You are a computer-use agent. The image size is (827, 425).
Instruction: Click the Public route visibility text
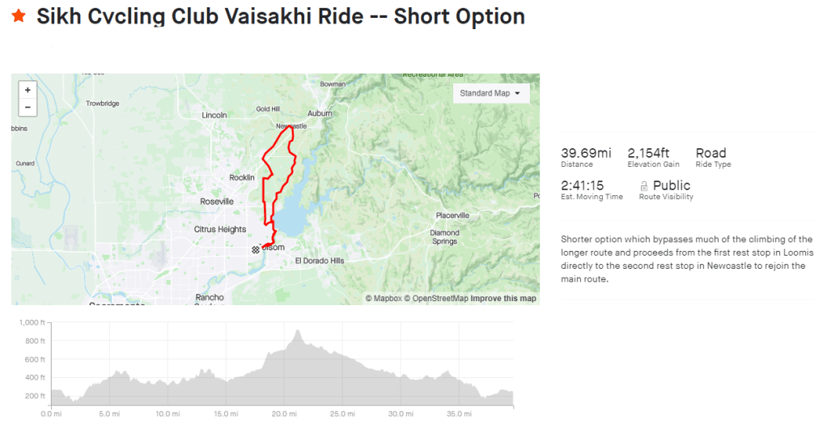click(672, 185)
